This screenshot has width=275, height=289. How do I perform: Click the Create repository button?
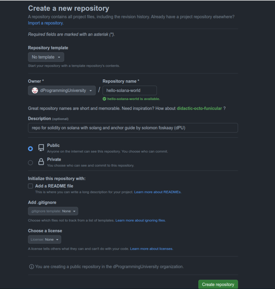[x=218, y=284]
